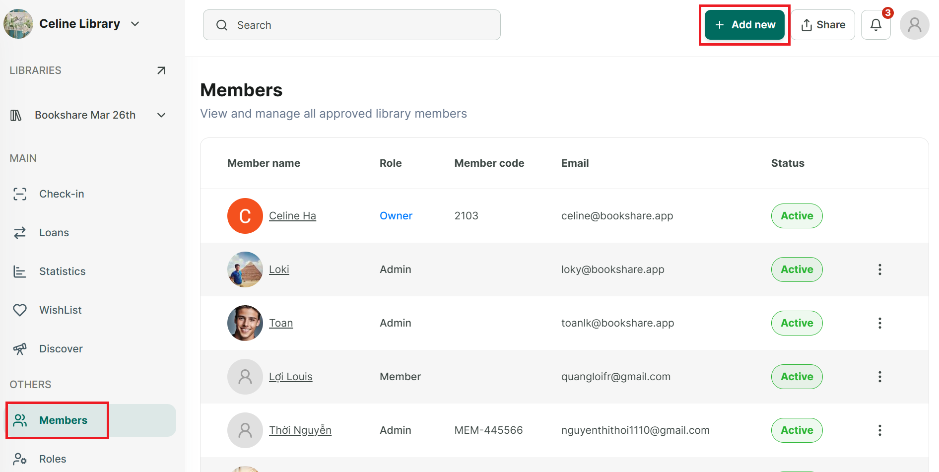Open the user profile avatar menu
The image size is (939, 472).
[914, 25]
